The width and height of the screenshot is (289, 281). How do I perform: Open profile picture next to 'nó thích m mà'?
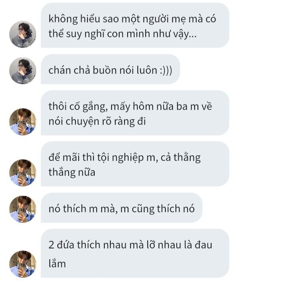(x=22, y=209)
